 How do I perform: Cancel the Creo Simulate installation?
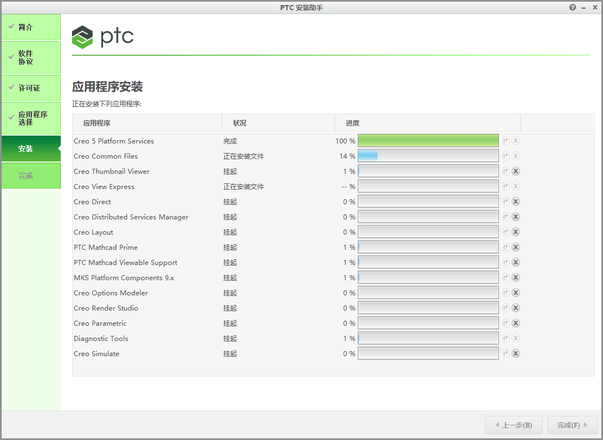click(516, 353)
